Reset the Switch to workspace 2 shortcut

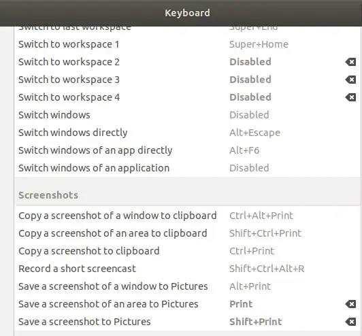coord(350,62)
